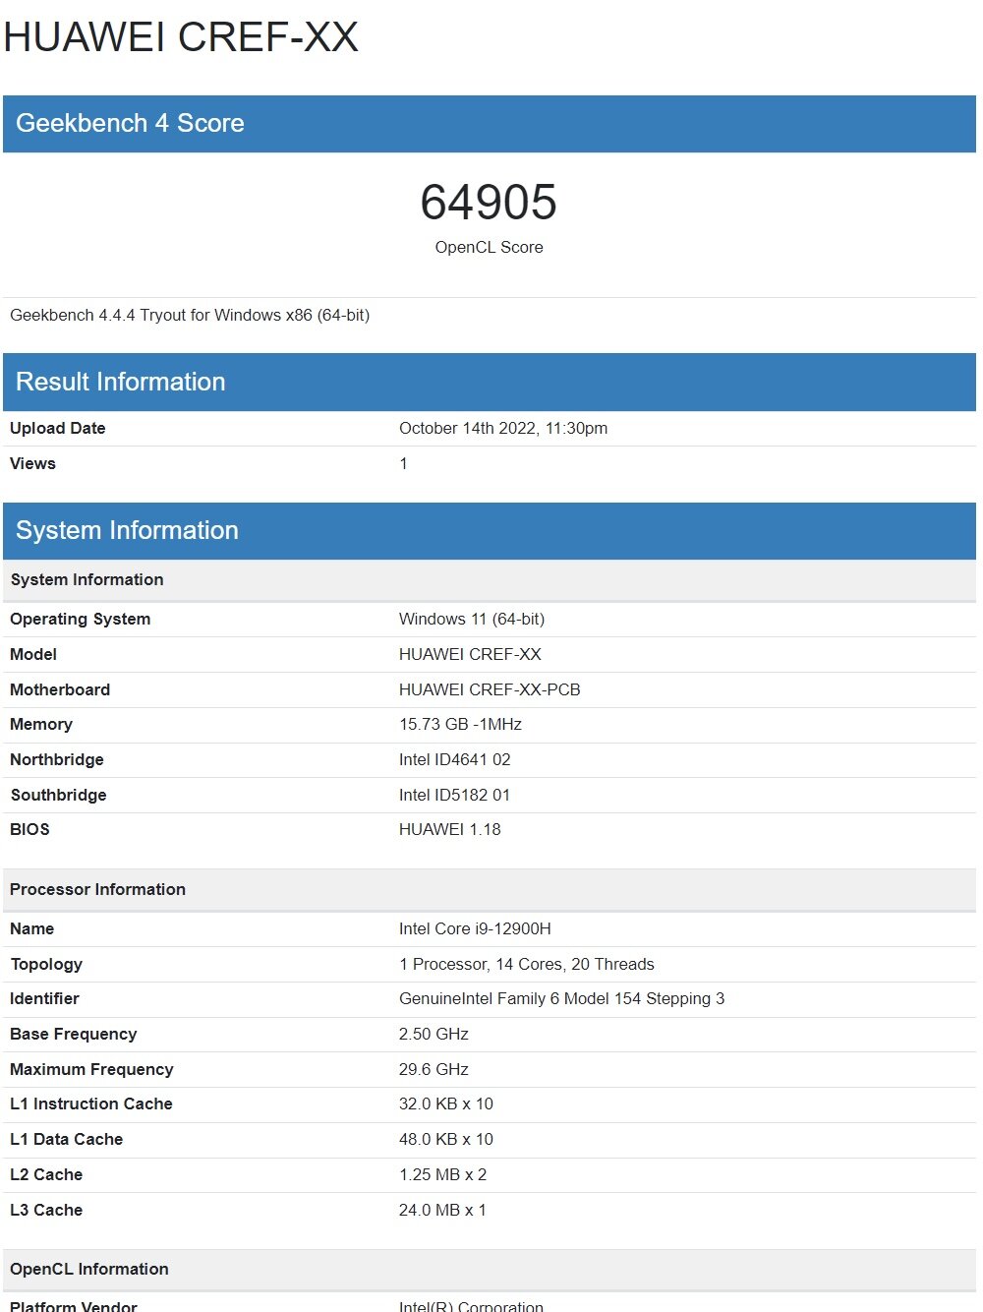Click the "BIOS" row label
Viewport: 983px width, 1312px height.
point(29,830)
